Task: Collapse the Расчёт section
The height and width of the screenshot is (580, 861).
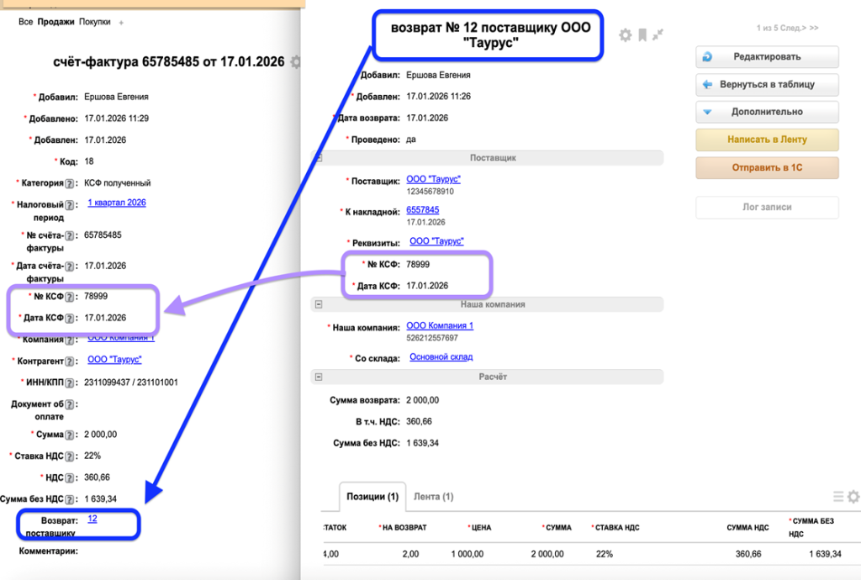Action: coord(316,377)
